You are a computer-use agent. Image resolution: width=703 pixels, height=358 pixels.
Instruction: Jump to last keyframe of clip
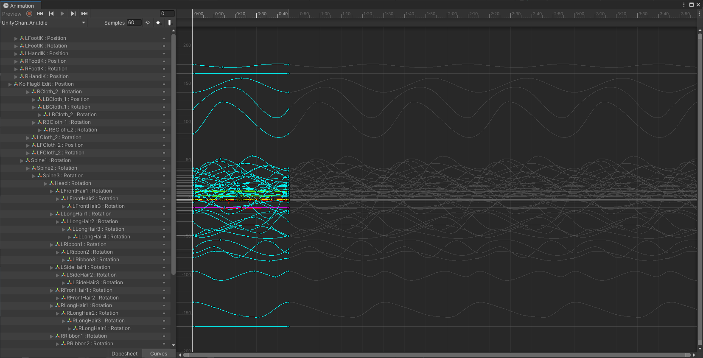pos(84,14)
